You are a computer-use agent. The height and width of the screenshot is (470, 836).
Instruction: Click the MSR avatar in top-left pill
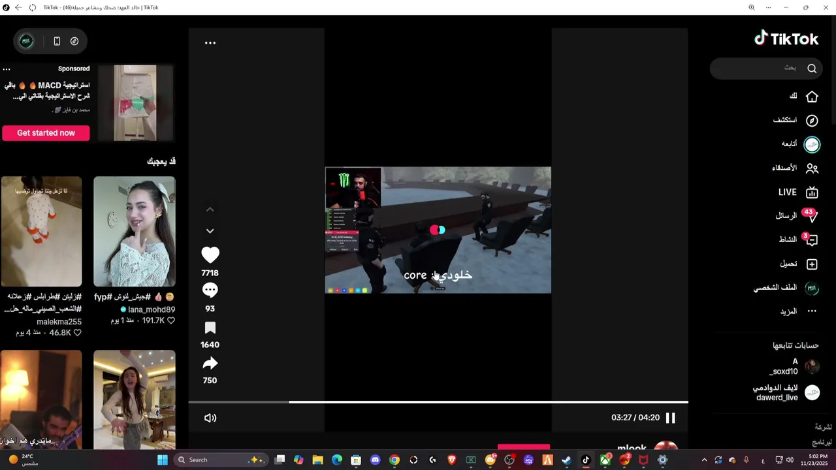click(26, 41)
